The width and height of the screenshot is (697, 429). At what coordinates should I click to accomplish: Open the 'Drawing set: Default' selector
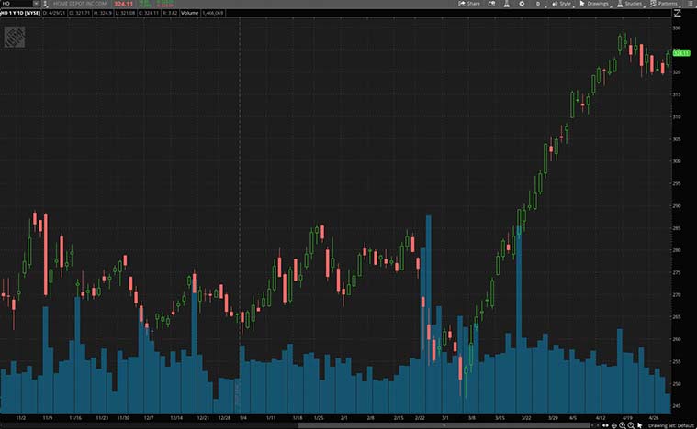pos(671,426)
